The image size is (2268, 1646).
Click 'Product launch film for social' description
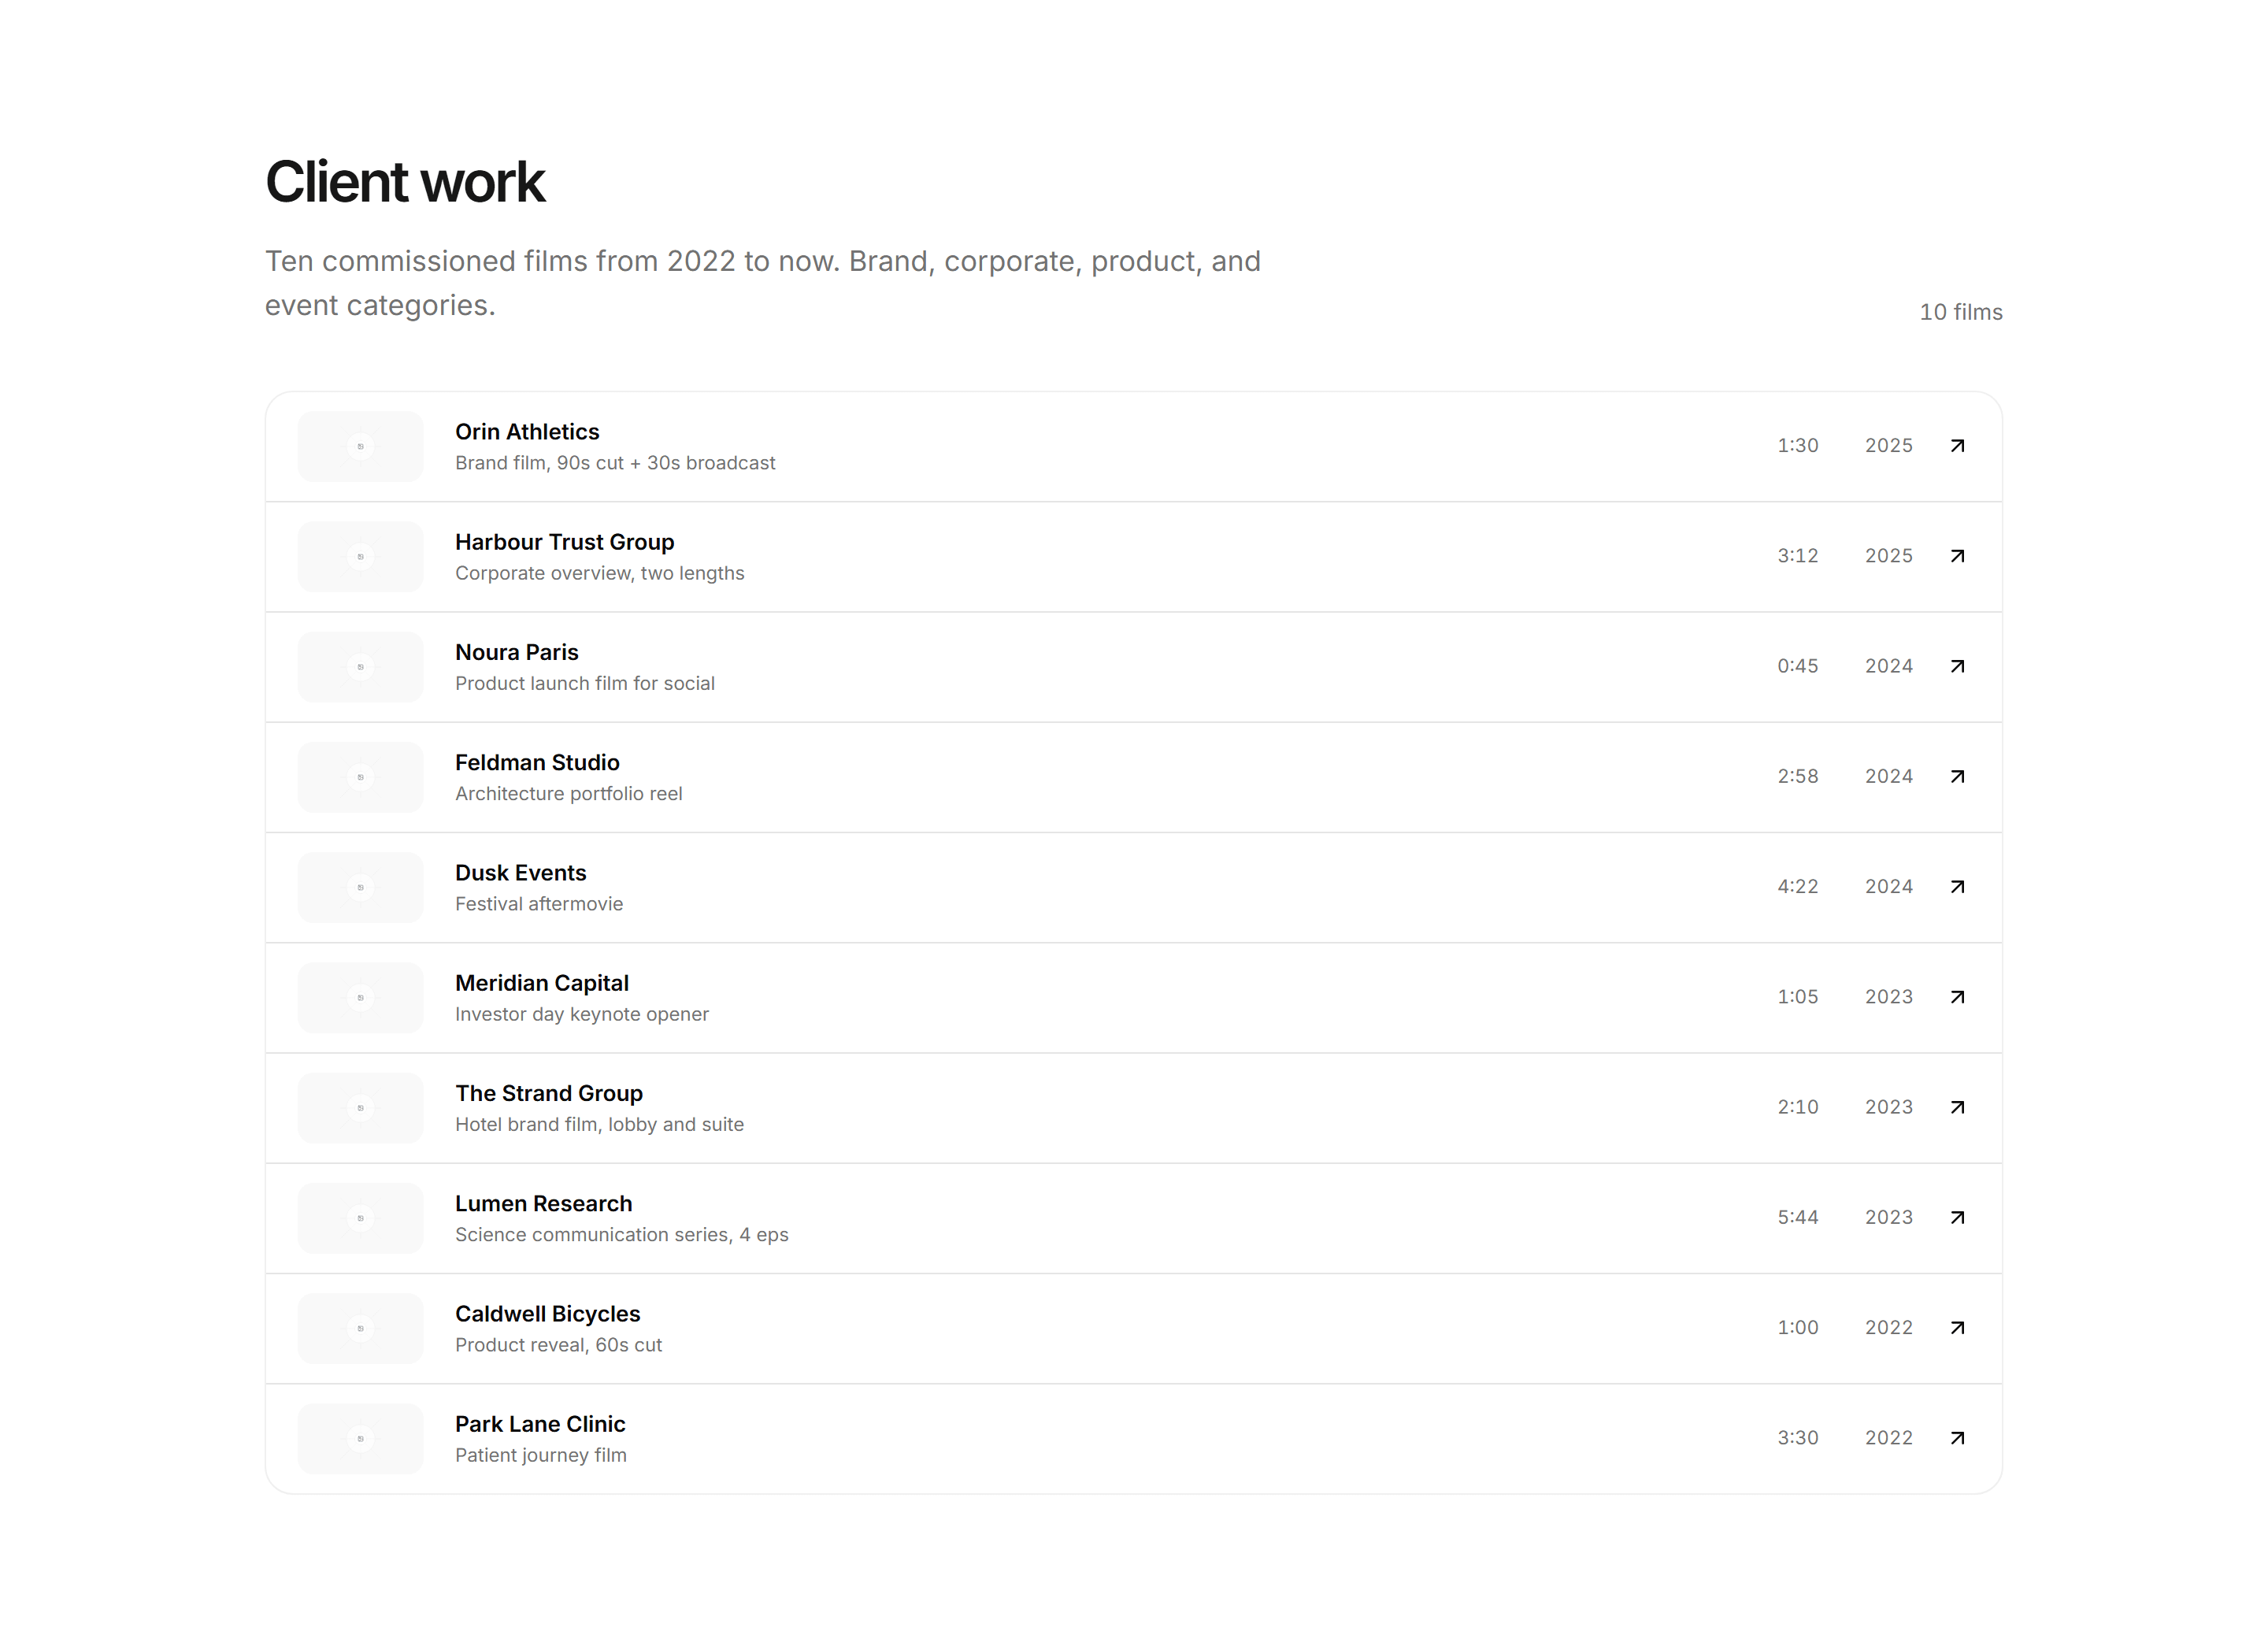click(584, 683)
